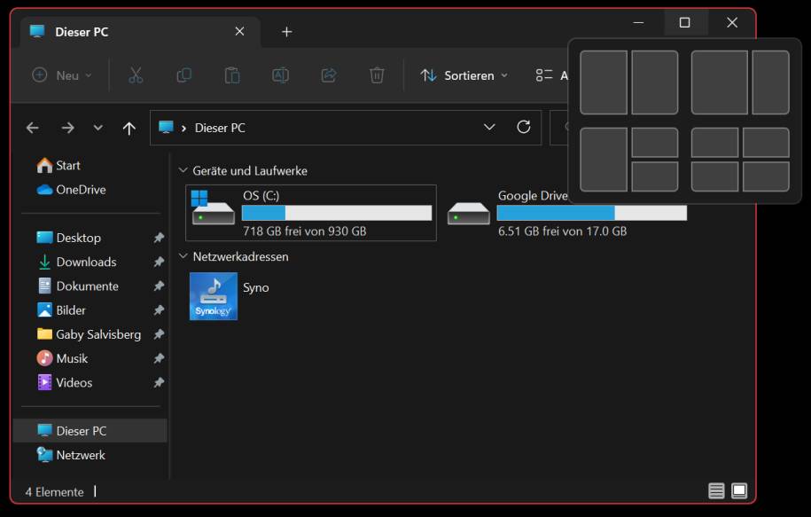Screen dimensions: 811x517
Task: Snap to left half of three-zone layout
Action: [x=604, y=160]
